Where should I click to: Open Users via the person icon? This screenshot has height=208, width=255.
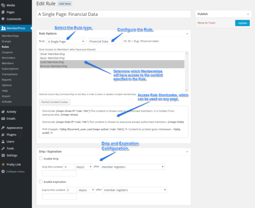[3, 142]
